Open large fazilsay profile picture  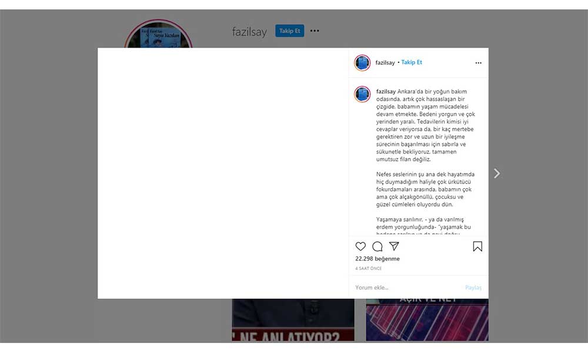[x=158, y=34]
